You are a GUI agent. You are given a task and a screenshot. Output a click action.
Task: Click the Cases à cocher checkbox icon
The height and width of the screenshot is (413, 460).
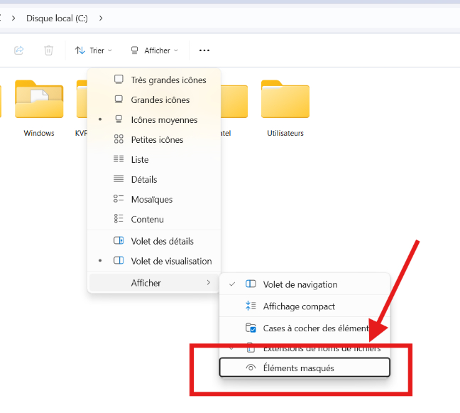point(251,328)
